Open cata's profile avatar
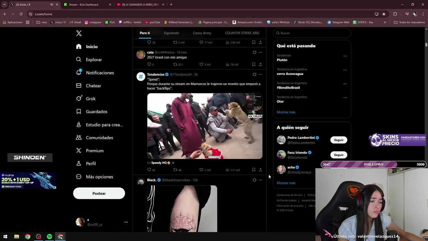 (141, 55)
